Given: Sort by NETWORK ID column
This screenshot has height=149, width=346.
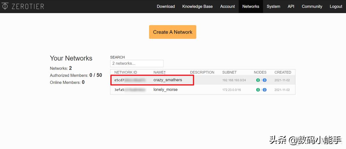Looking at the screenshot, I should (x=126, y=72).
